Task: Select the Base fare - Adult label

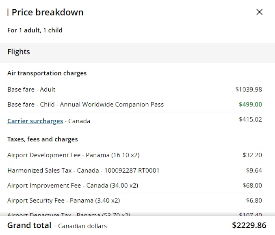Action: point(31,90)
